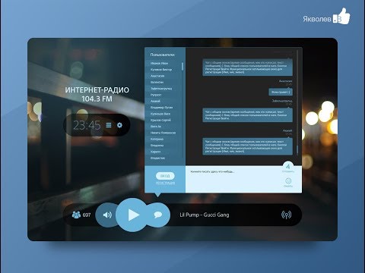The width and height of the screenshot is (365, 273).
Task: Click the track title Lil Pump - Gucci Gang
Action: coord(205,215)
